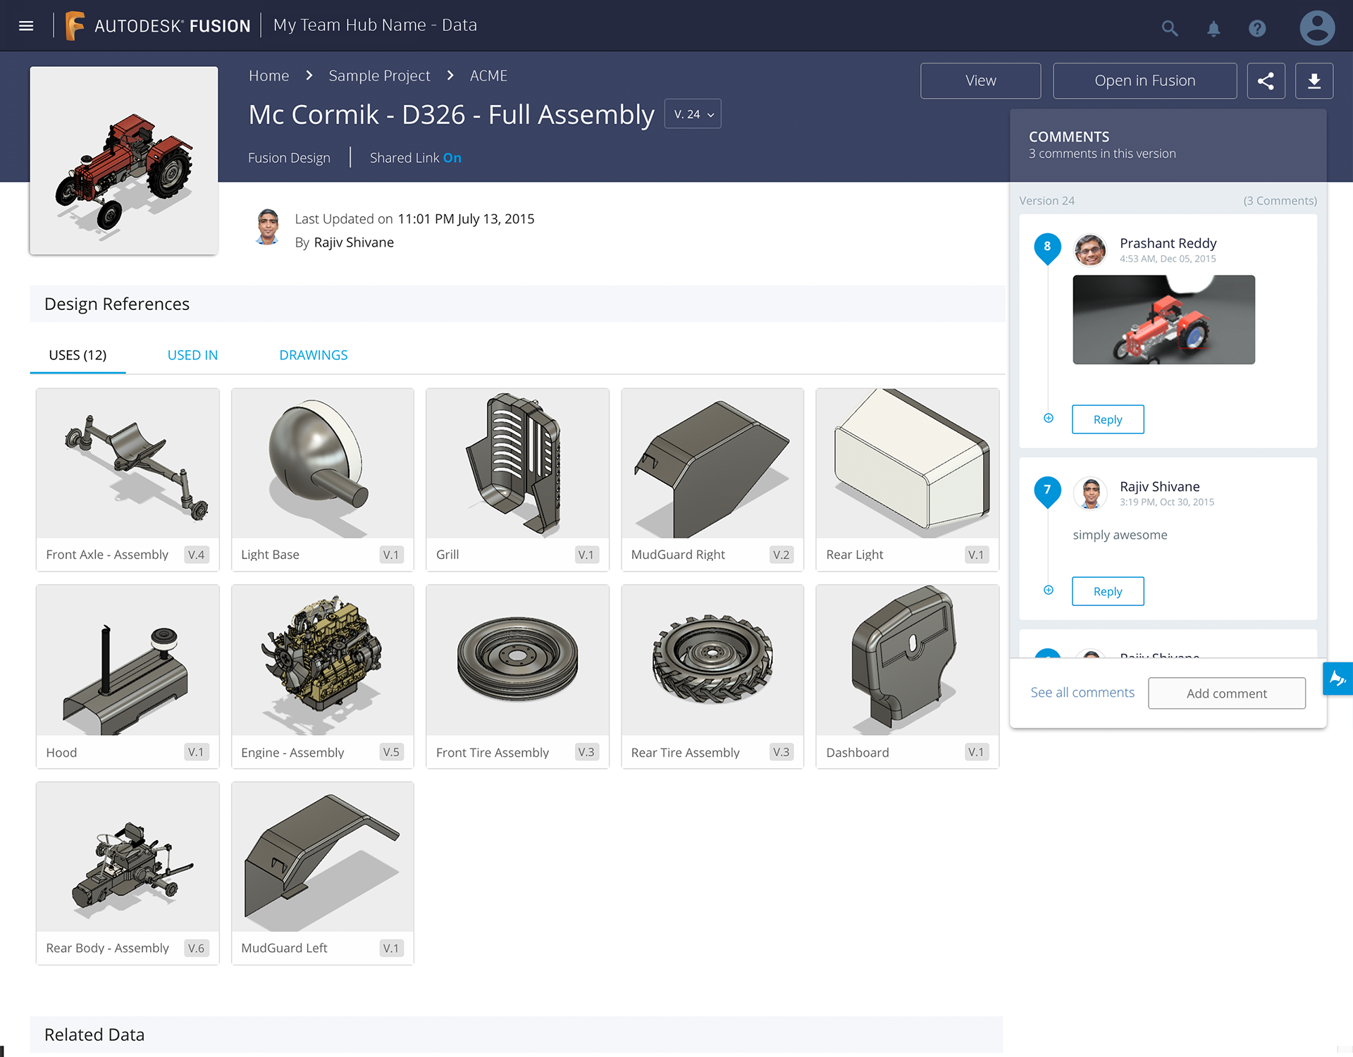Screen dimensions: 1353x1057
Task: Switch to the USED IN tab
Action: pos(192,355)
